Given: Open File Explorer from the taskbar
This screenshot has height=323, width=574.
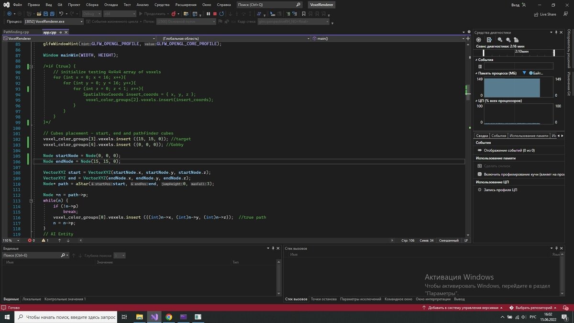Looking at the screenshot, I should pyautogui.click(x=139, y=317).
